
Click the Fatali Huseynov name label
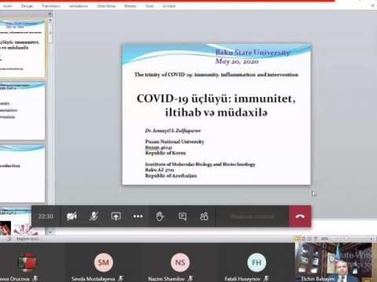pyautogui.click(x=243, y=279)
